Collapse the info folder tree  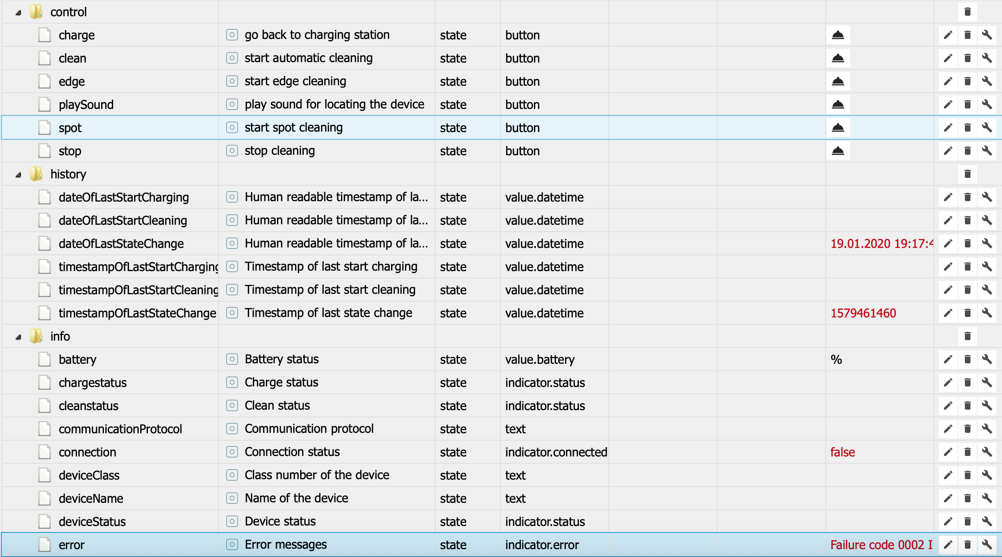tap(18, 337)
